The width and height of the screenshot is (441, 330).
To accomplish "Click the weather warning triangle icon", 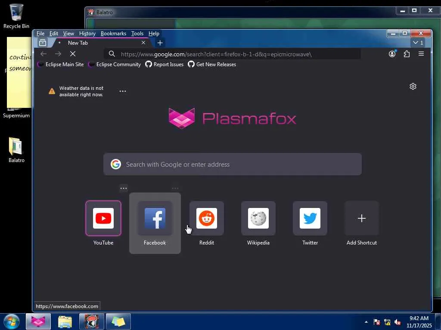I will (x=52, y=91).
